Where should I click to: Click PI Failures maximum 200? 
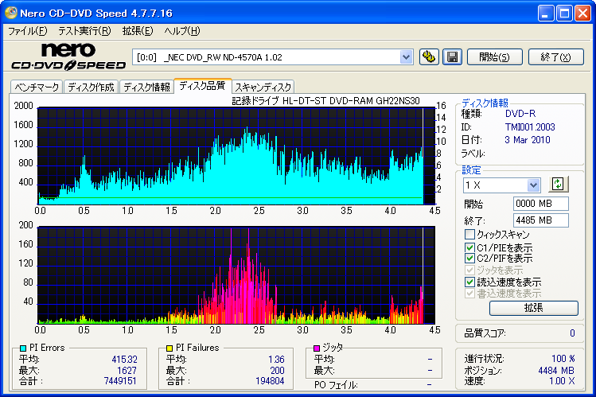pos(277,371)
